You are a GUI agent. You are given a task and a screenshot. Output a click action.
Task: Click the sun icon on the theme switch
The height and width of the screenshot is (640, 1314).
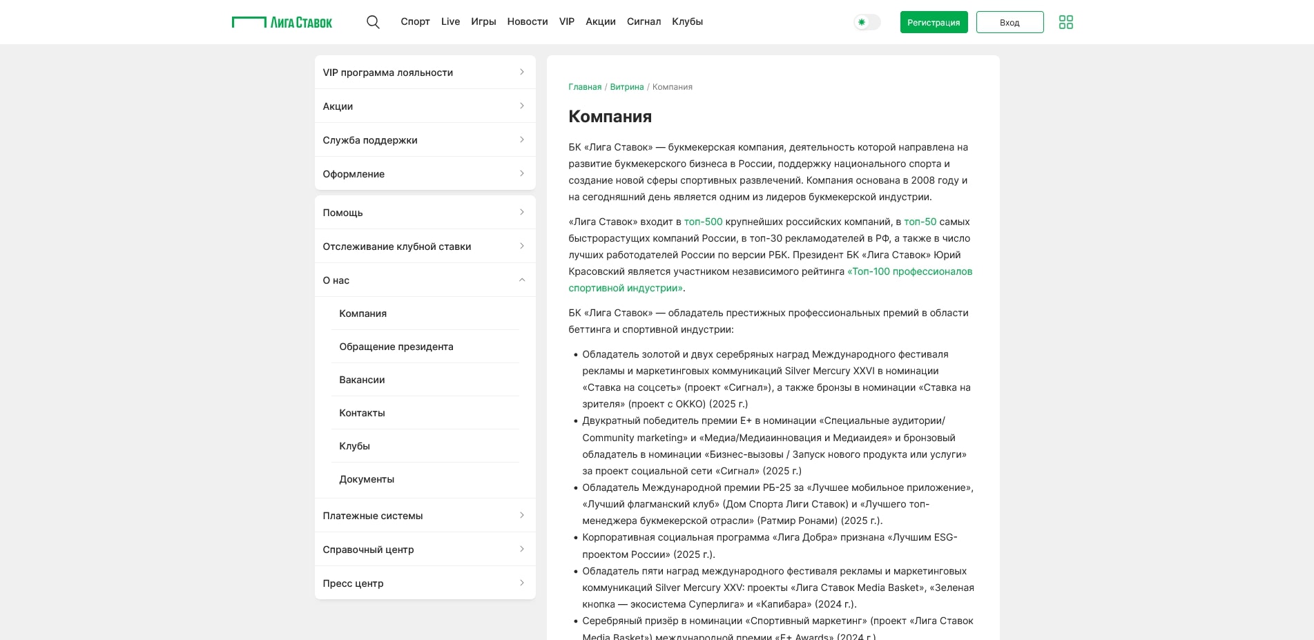click(861, 22)
